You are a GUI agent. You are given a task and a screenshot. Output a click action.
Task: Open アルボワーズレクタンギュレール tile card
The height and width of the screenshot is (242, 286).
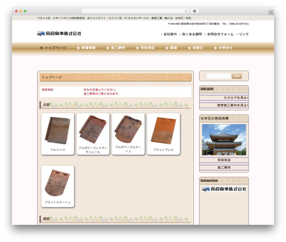point(93,134)
